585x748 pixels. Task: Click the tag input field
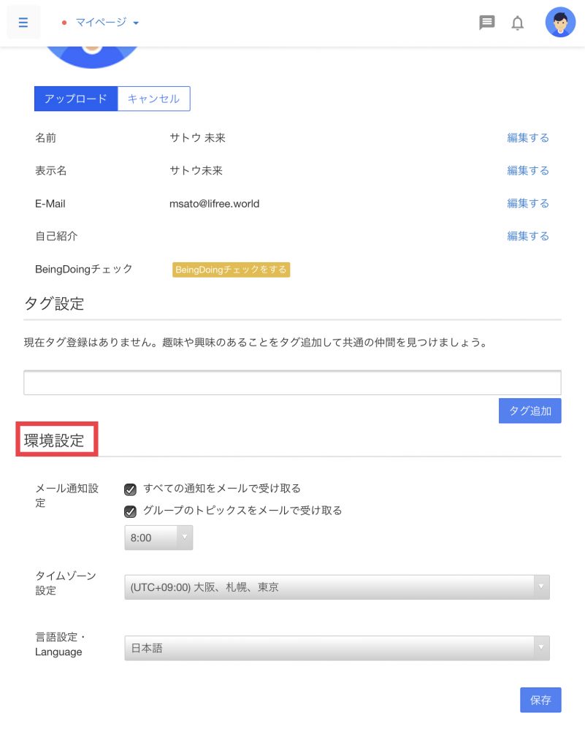[x=292, y=383]
